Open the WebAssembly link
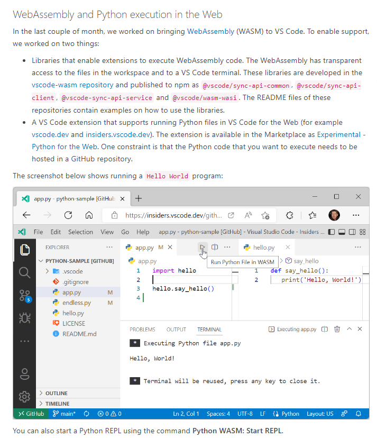The height and width of the screenshot is (438, 377). click(210, 31)
